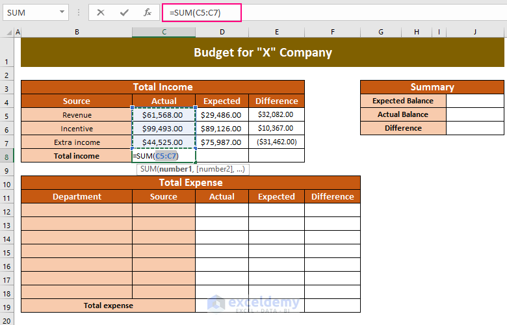Select cell with $75,987.00

click(222, 142)
